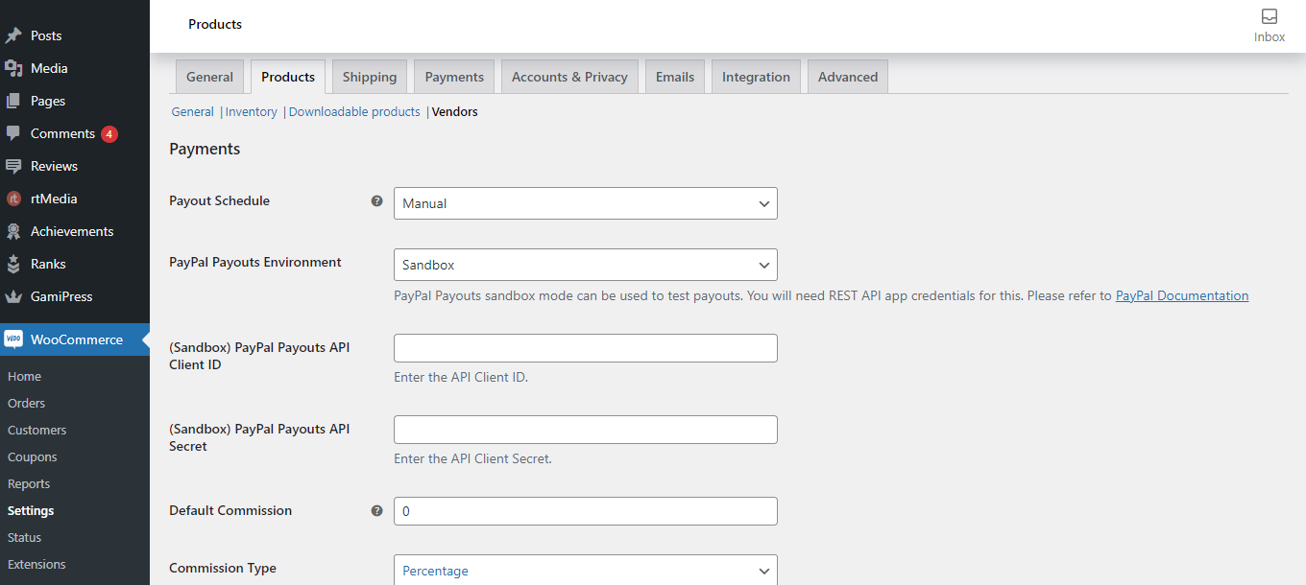Open the Payout Schedule dropdown

click(x=586, y=203)
